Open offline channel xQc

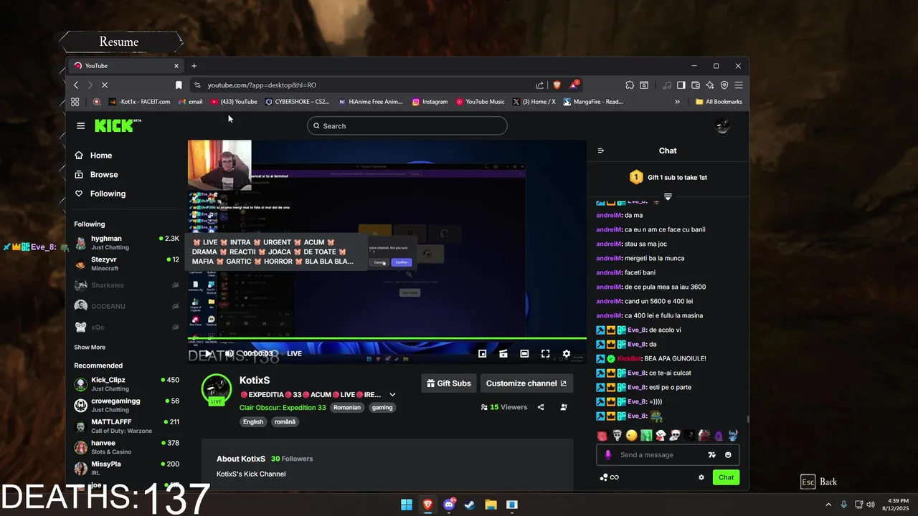[126, 328]
